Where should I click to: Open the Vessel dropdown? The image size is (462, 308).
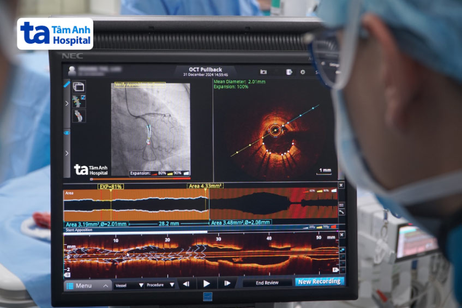(x=129, y=285)
